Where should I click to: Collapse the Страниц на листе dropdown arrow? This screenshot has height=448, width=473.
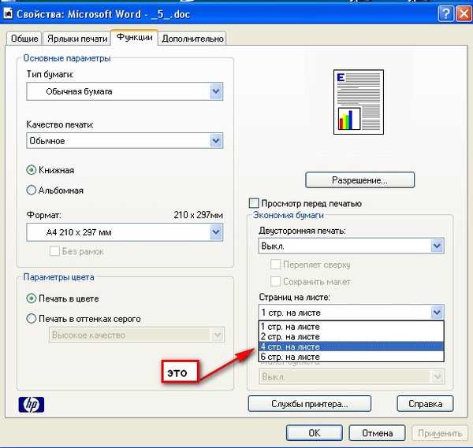pos(437,313)
